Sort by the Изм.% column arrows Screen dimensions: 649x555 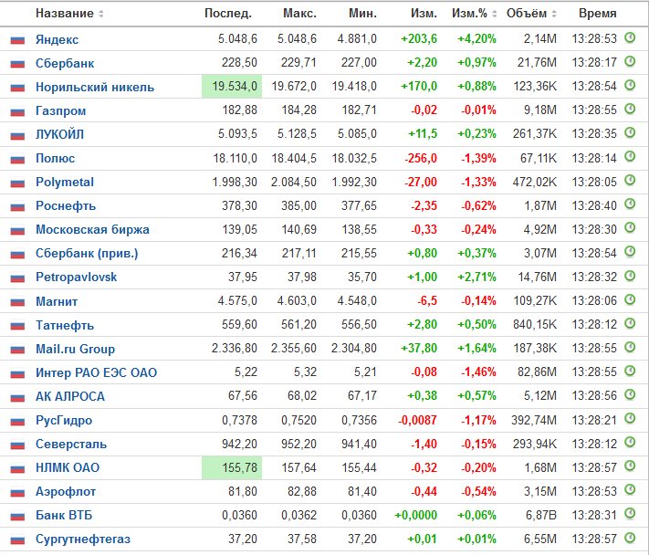pos(494,14)
